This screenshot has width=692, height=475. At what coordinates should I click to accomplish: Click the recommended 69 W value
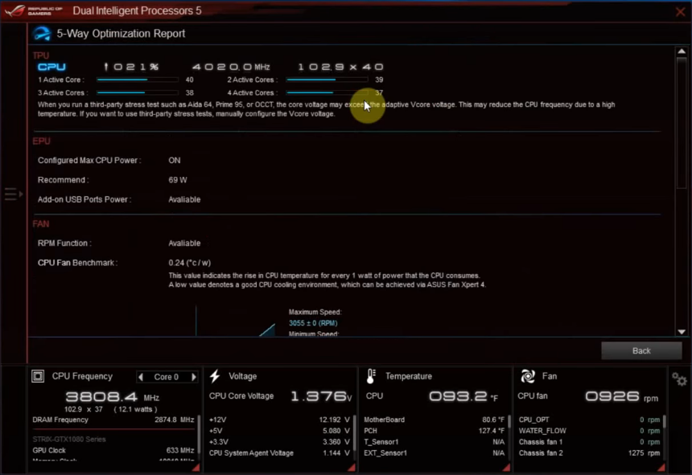click(177, 180)
